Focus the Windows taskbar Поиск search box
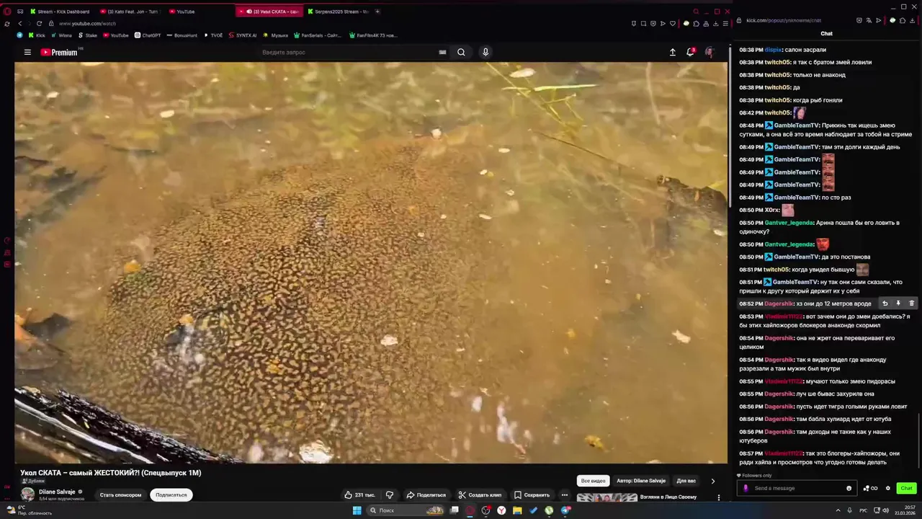This screenshot has width=922, height=519. (x=407, y=510)
